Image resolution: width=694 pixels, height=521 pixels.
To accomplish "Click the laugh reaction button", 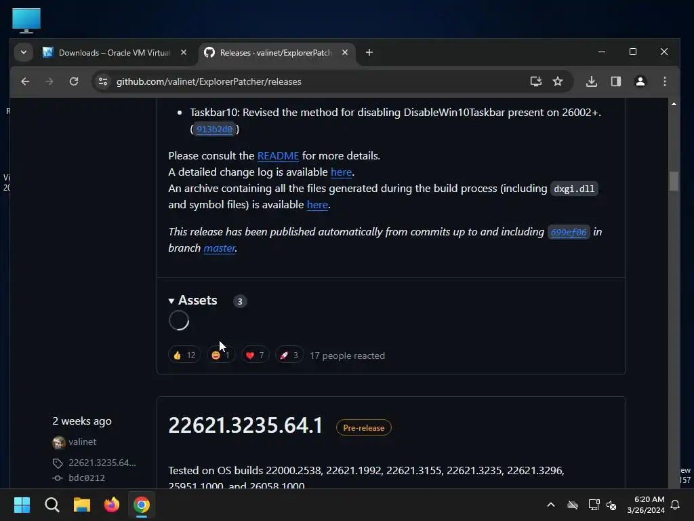I will coord(220,355).
